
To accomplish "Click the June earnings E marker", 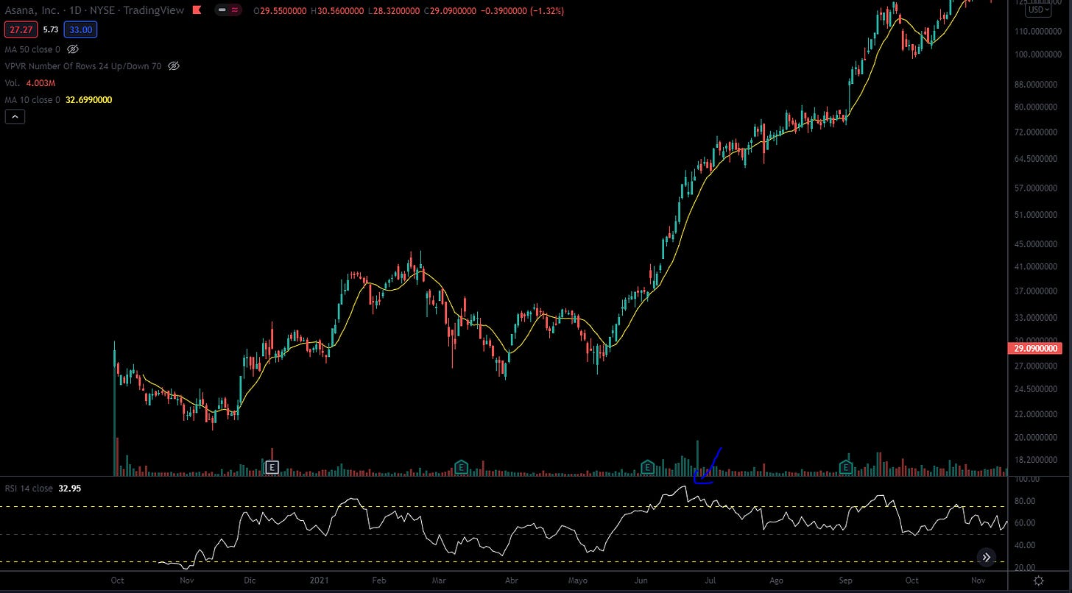I will (x=647, y=466).
